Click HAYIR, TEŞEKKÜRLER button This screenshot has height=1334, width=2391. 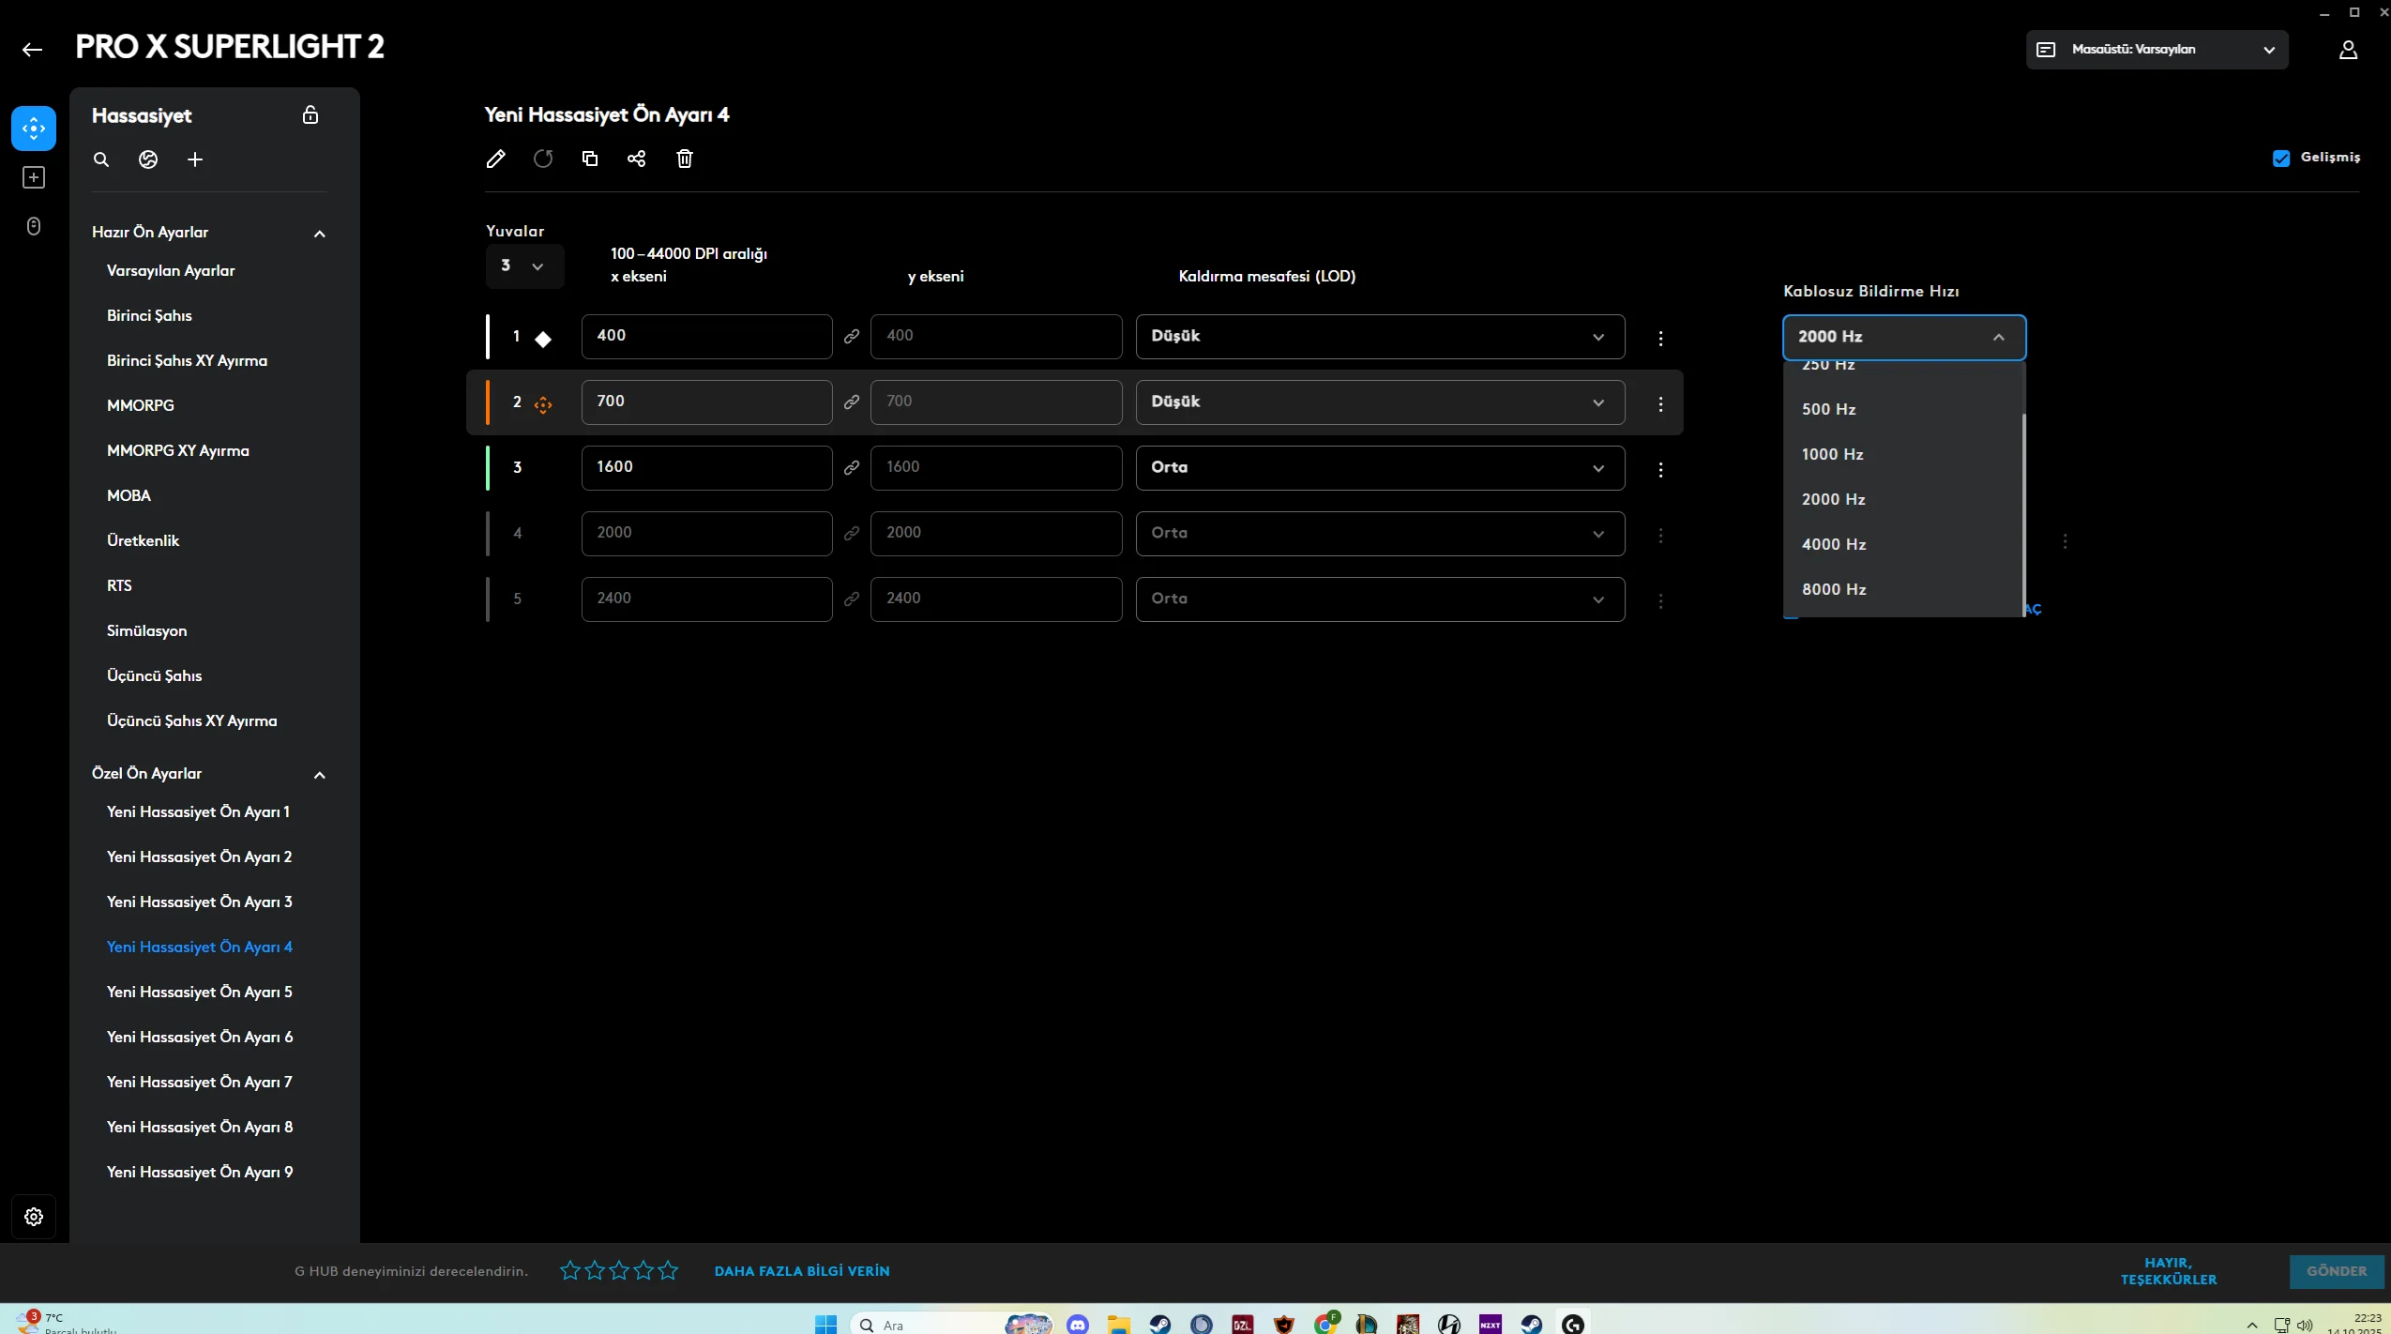pyautogui.click(x=2169, y=1271)
